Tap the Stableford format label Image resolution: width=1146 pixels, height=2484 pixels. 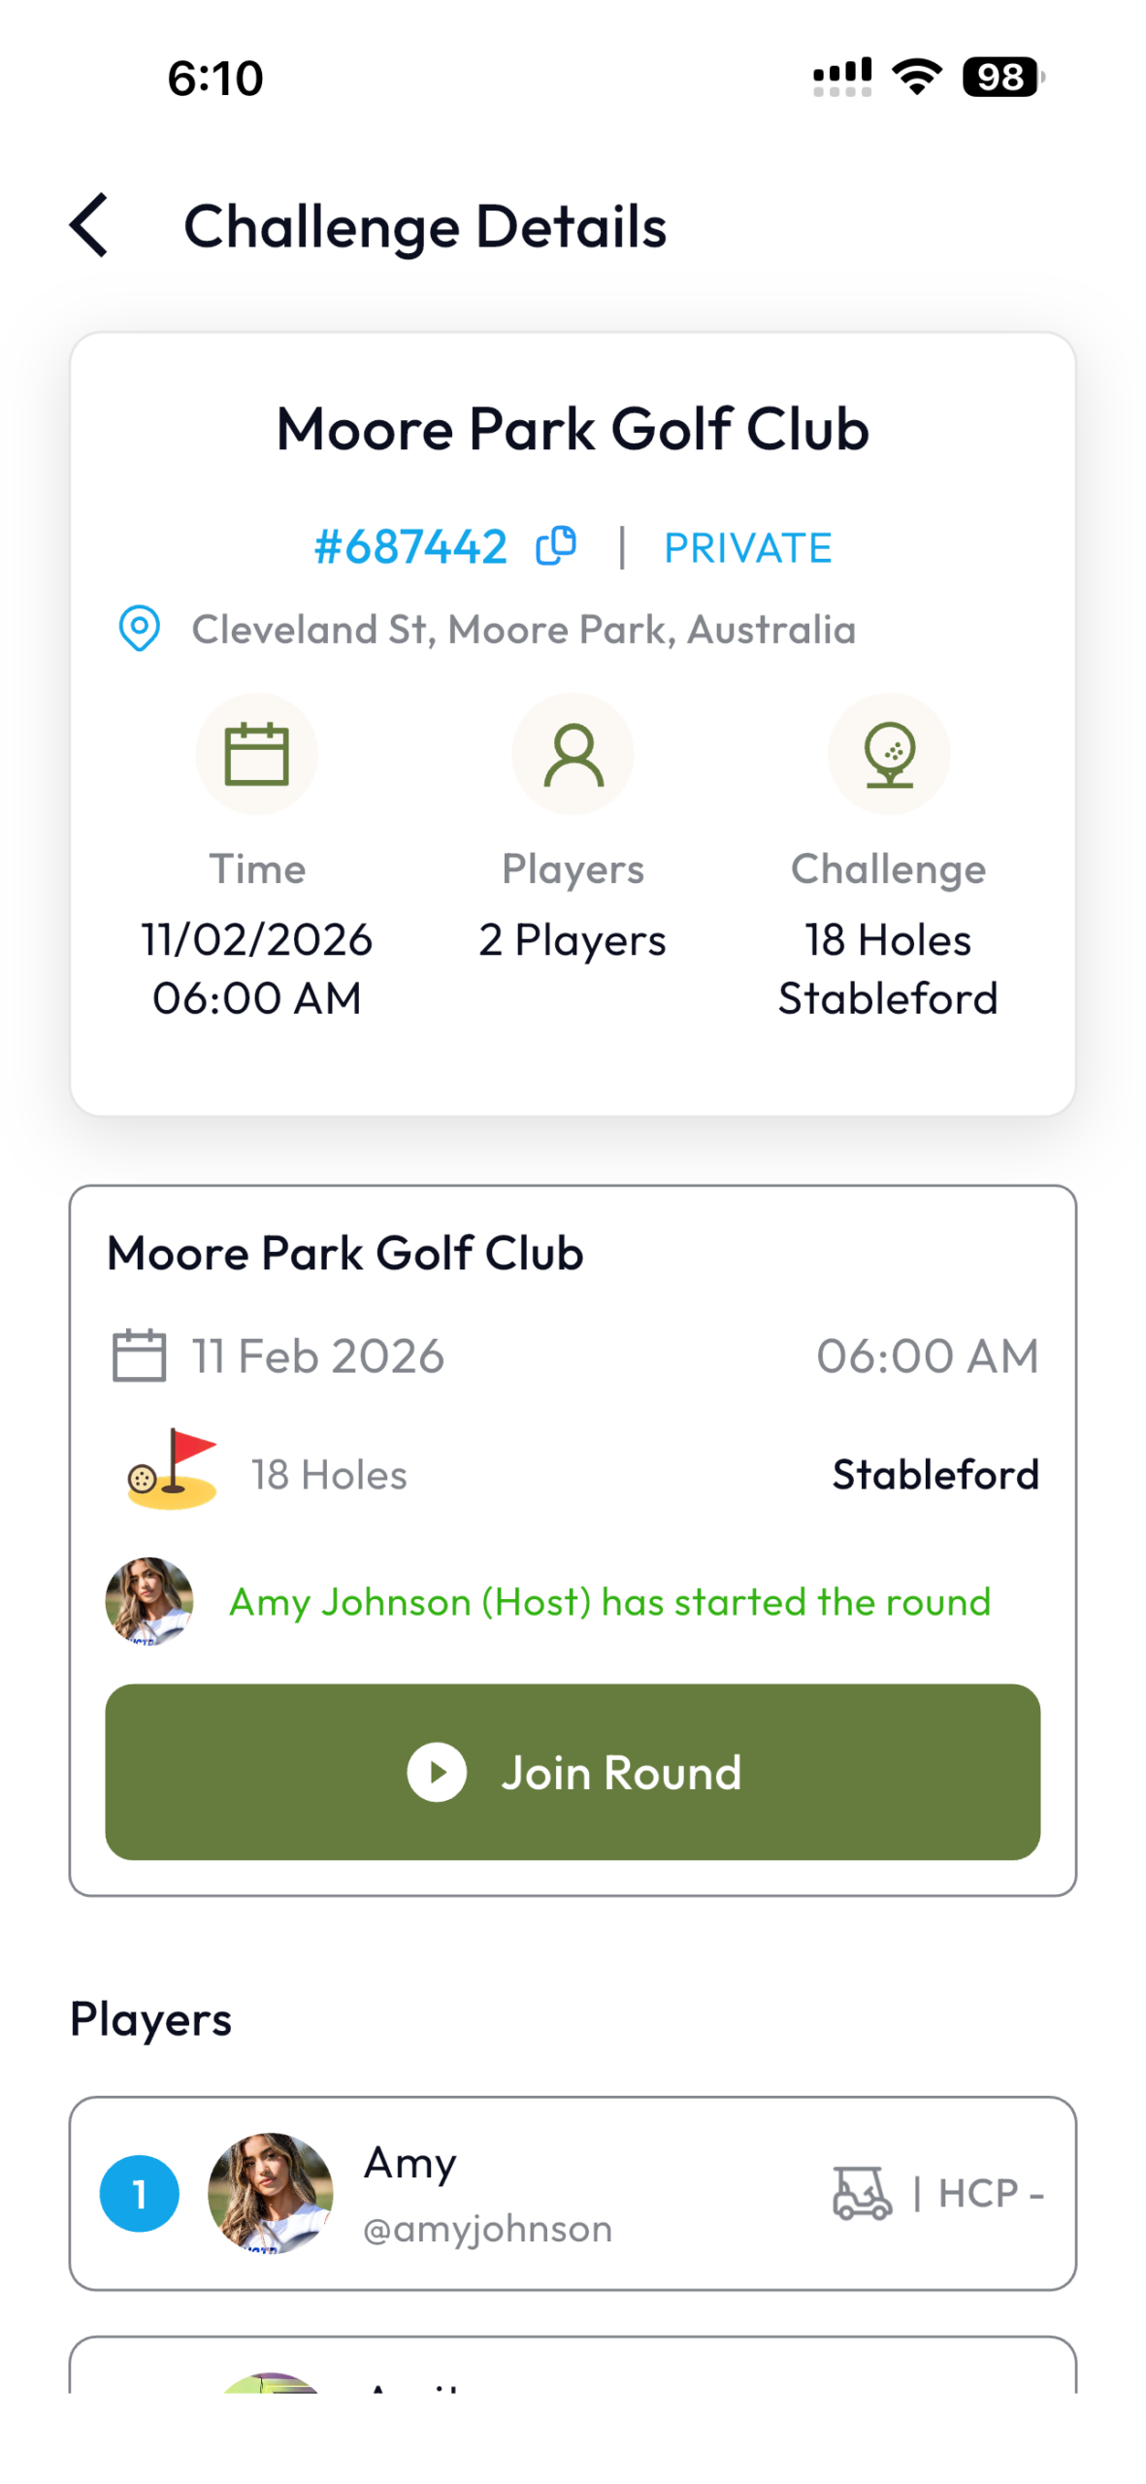(934, 1474)
